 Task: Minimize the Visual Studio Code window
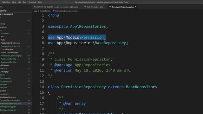[201, 2]
